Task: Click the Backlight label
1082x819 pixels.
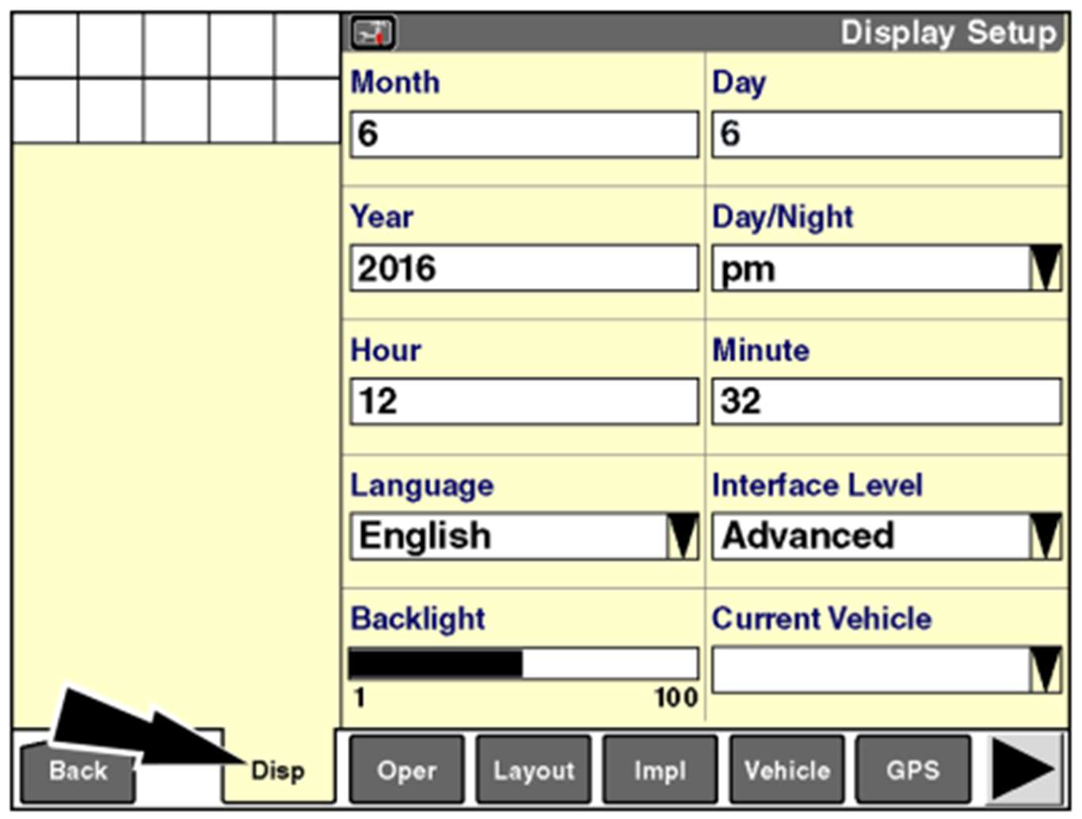Action: (417, 619)
